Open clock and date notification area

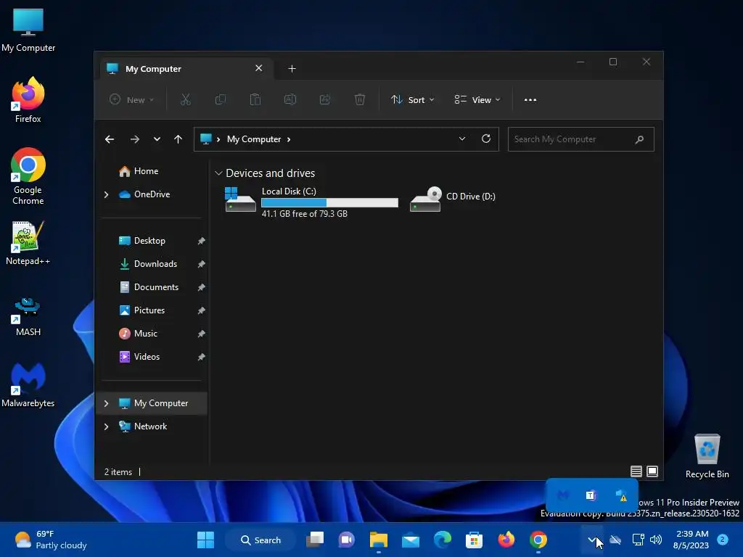[x=691, y=540]
